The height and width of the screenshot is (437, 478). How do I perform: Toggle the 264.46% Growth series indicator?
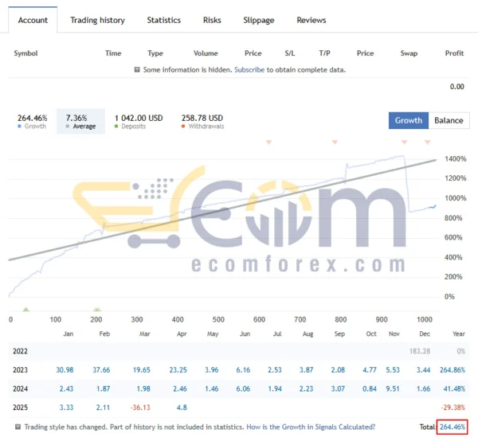(33, 121)
